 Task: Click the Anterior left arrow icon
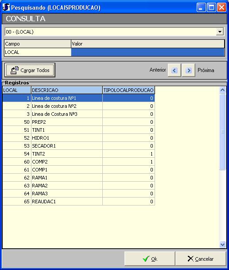(174, 70)
